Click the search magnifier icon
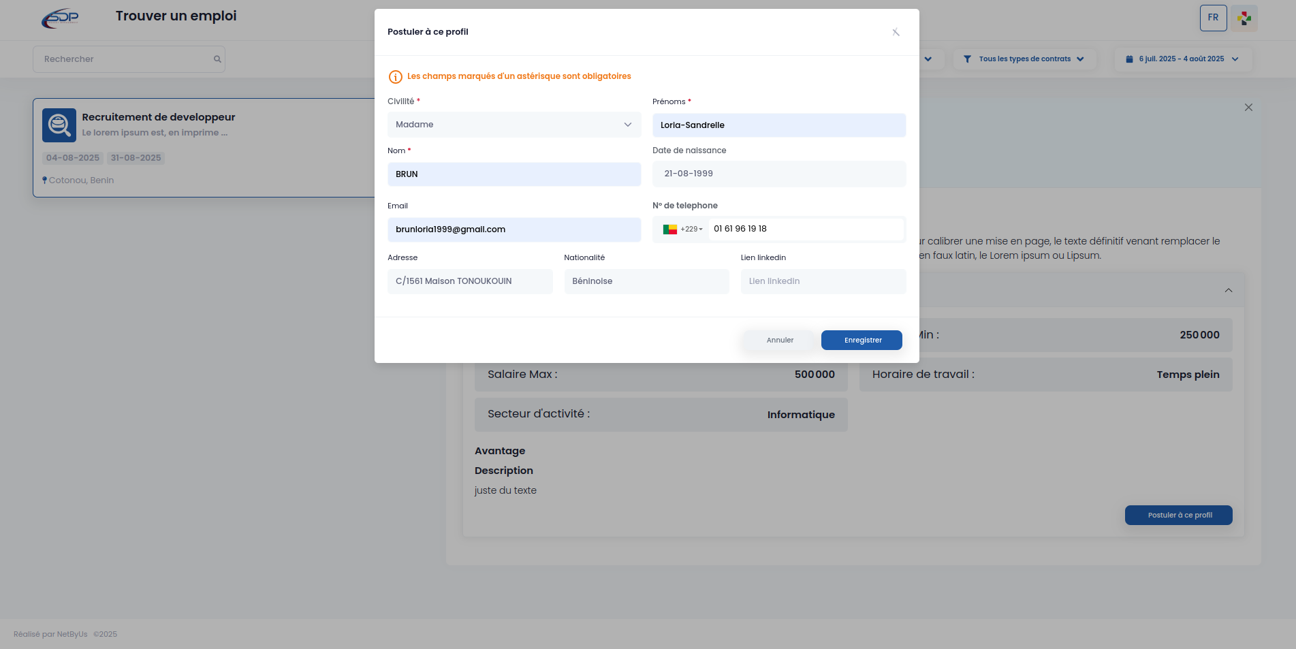The height and width of the screenshot is (649, 1296). 217,59
